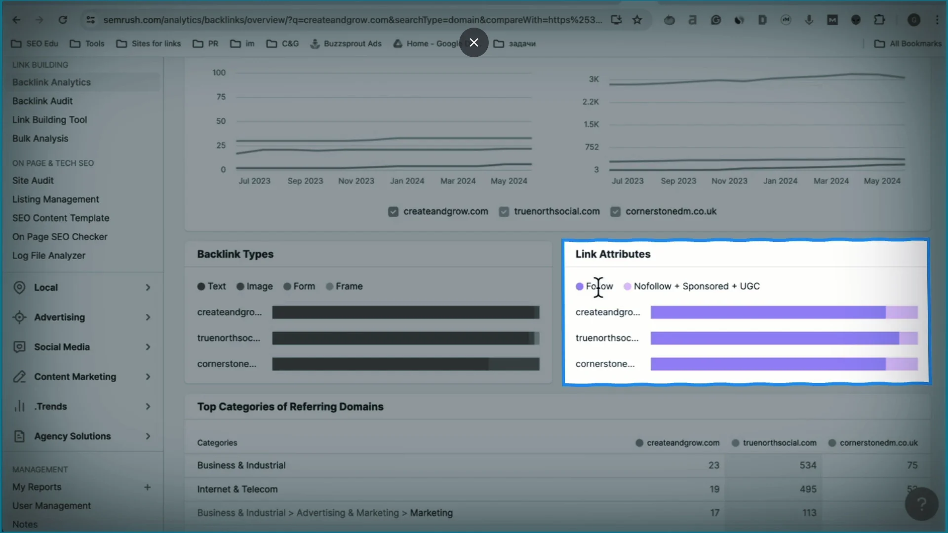This screenshot has width=948, height=533.
Task: Open Site Audit in sidebar
Action: (33, 181)
